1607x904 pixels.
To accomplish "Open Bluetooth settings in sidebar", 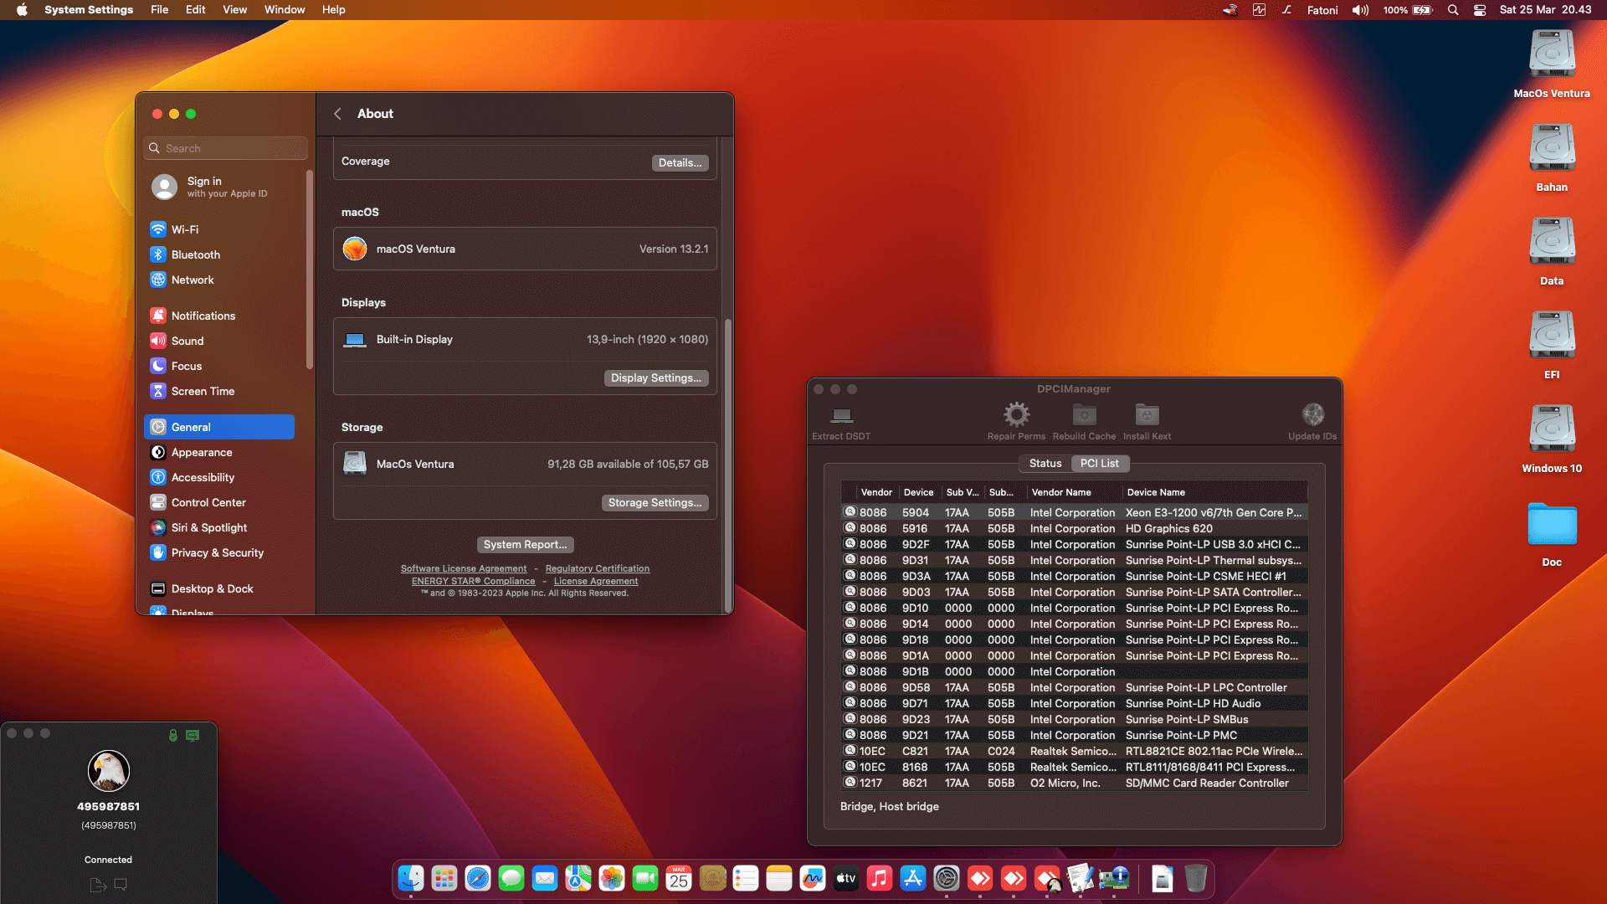I will [x=219, y=254].
